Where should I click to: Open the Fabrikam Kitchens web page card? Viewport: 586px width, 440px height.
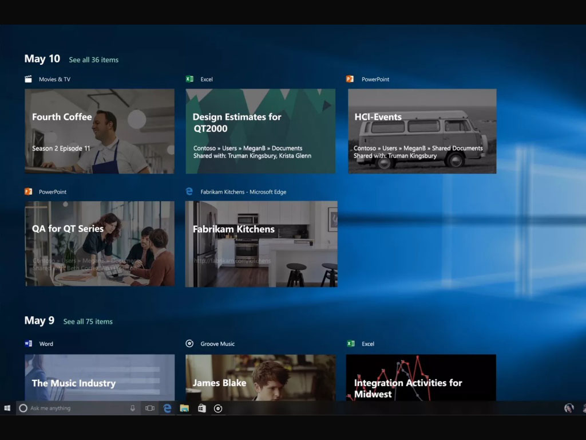tap(261, 244)
